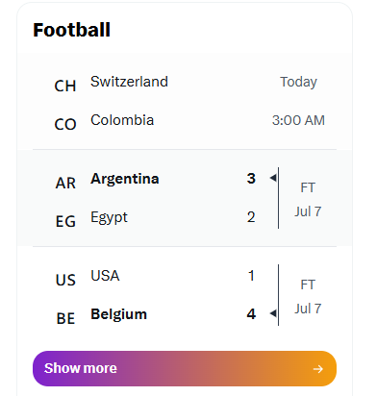
Task: Select the USA team name
Action: 105,276
